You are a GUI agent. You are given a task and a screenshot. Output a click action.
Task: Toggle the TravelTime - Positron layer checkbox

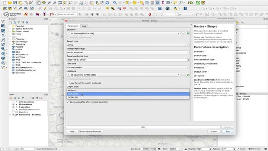tap(13, 115)
